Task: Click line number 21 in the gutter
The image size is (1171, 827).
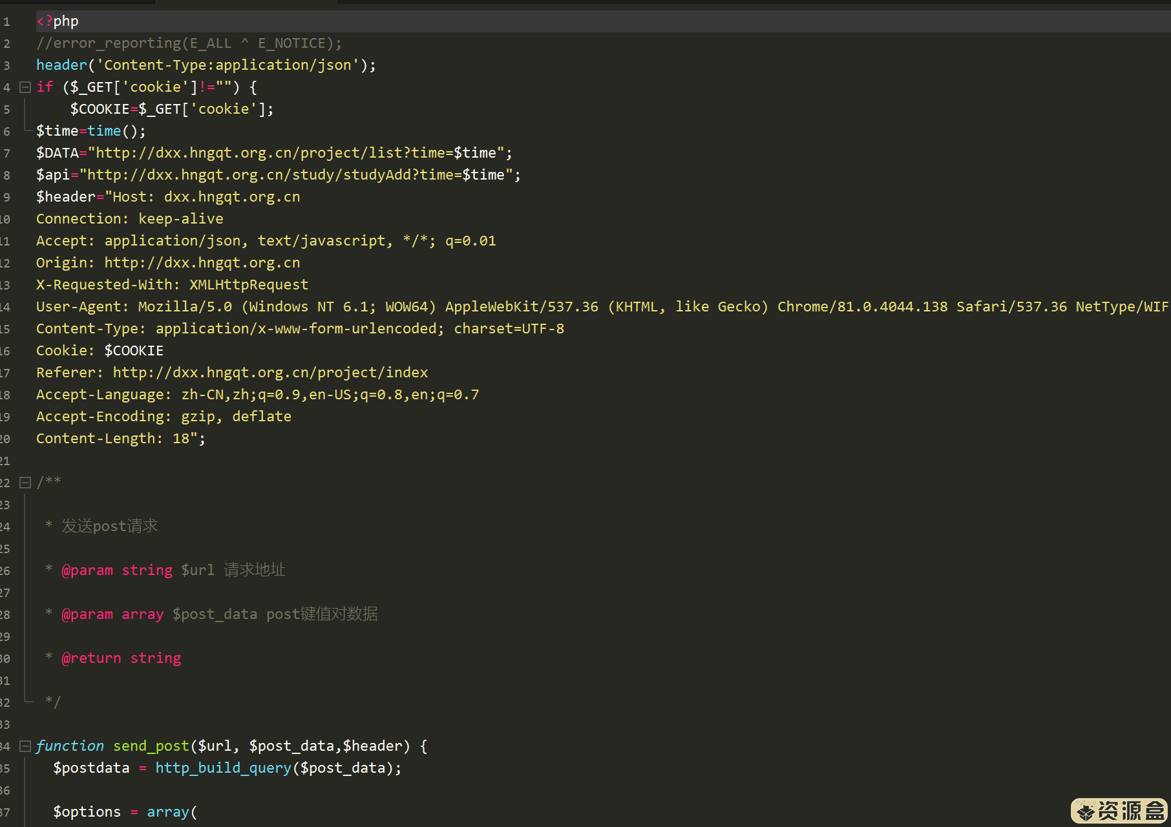Action: pos(5,461)
